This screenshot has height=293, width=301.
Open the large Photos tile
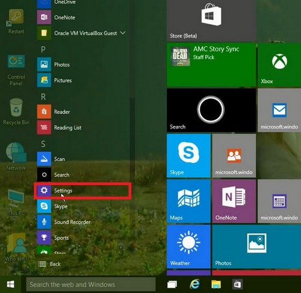point(256,247)
